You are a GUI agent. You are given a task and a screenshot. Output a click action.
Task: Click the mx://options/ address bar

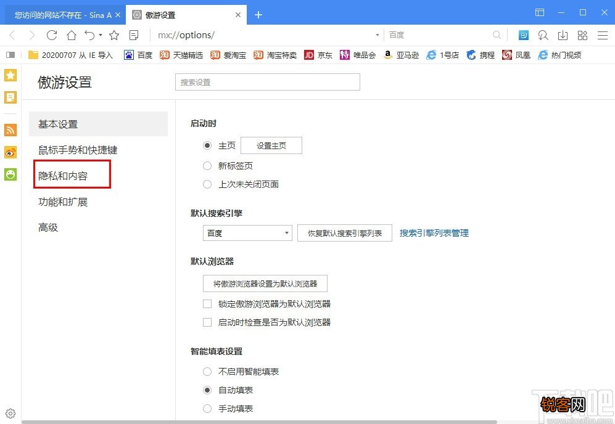(x=265, y=35)
